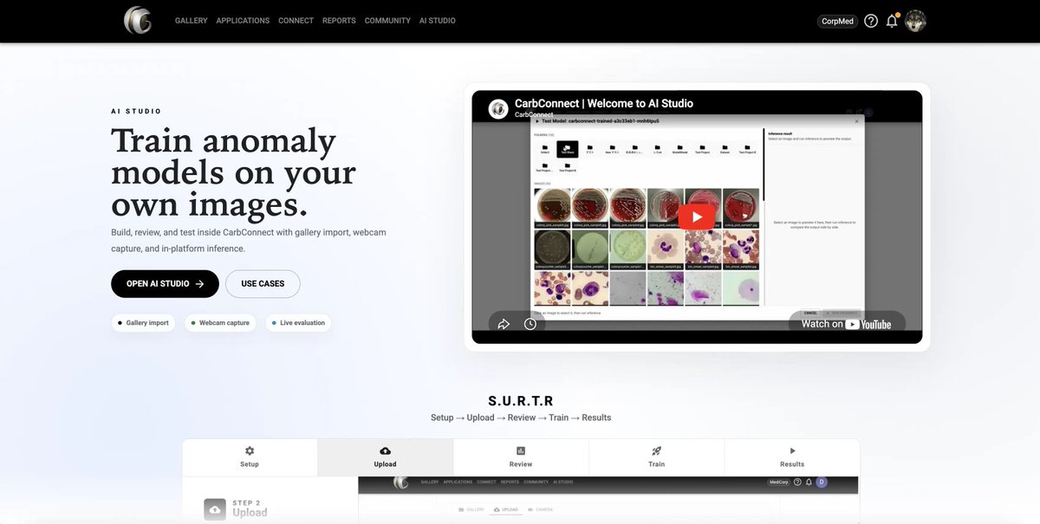Click 'Setup → Upload → Review → Train → Results' text
The height and width of the screenshot is (524, 1040).
pos(521,417)
